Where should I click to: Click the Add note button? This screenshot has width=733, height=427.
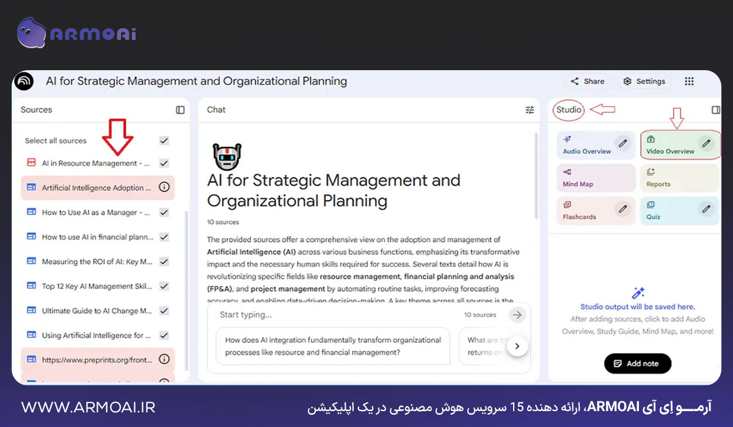[x=637, y=364]
